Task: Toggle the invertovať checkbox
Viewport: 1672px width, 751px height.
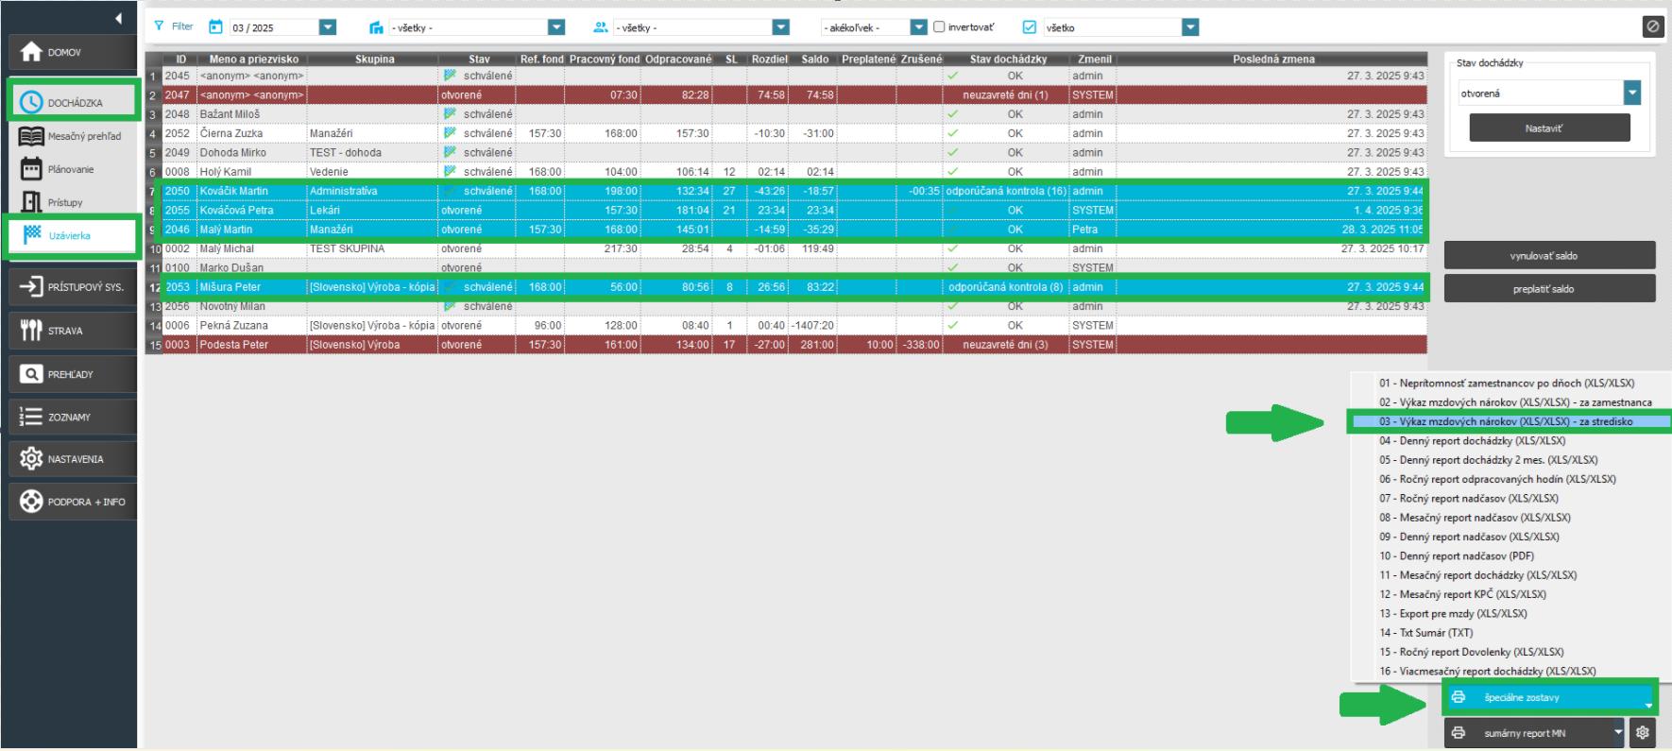Action: tap(939, 27)
